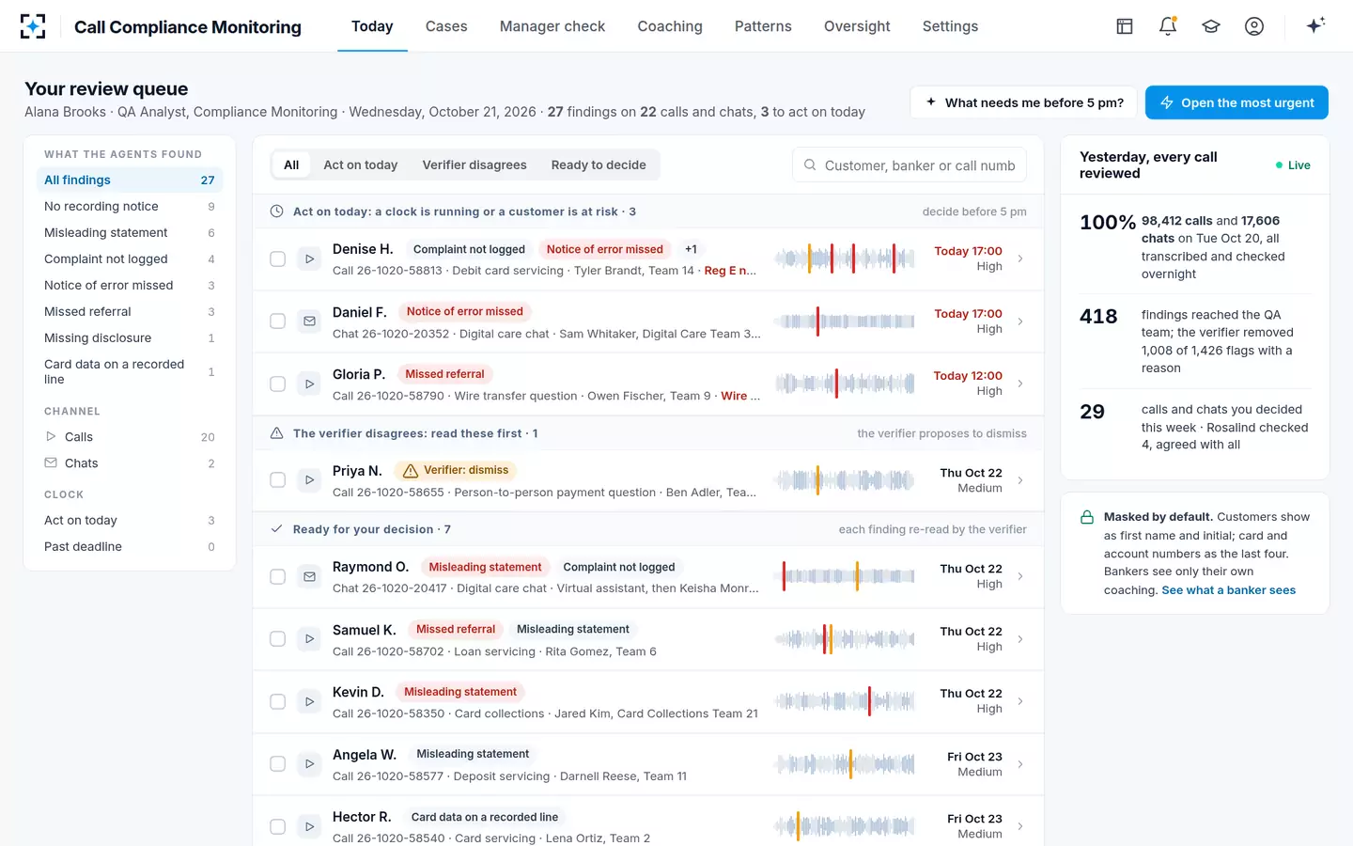
Task: Go to the Coaching tab
Action: pyautogui.click(x=670, y=26)
